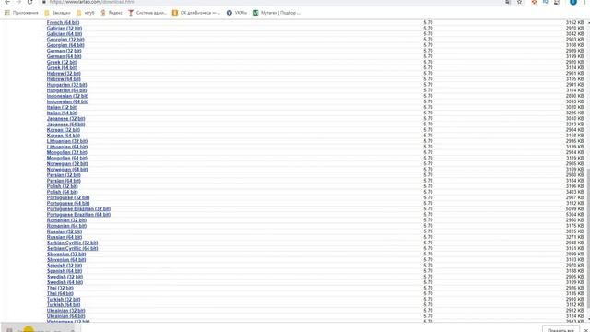Download Japanese (32 bit) version
Screen dimensions: 590x332
point(65,119)
